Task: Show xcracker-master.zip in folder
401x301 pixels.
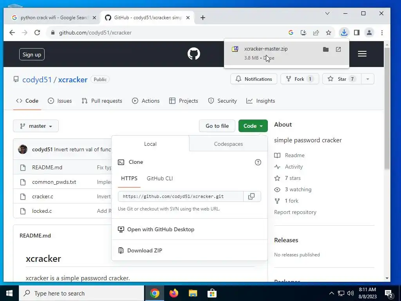Action: click(326, 49)
